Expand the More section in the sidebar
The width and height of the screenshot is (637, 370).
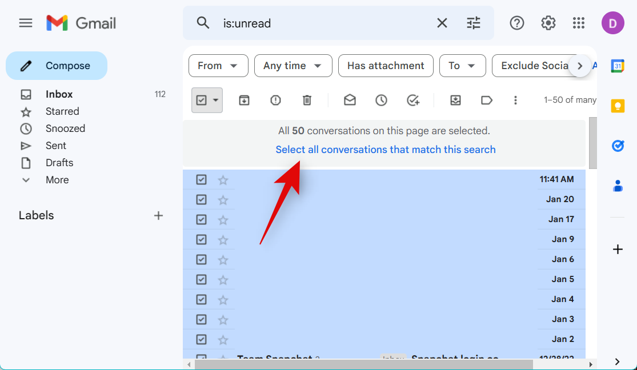[57, 180]
